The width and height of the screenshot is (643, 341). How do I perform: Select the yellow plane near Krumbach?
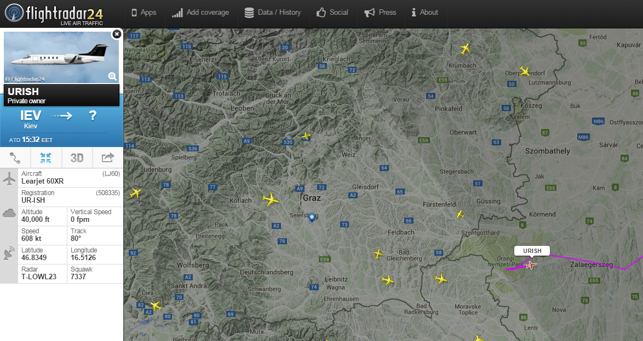[x=465, y=49]
